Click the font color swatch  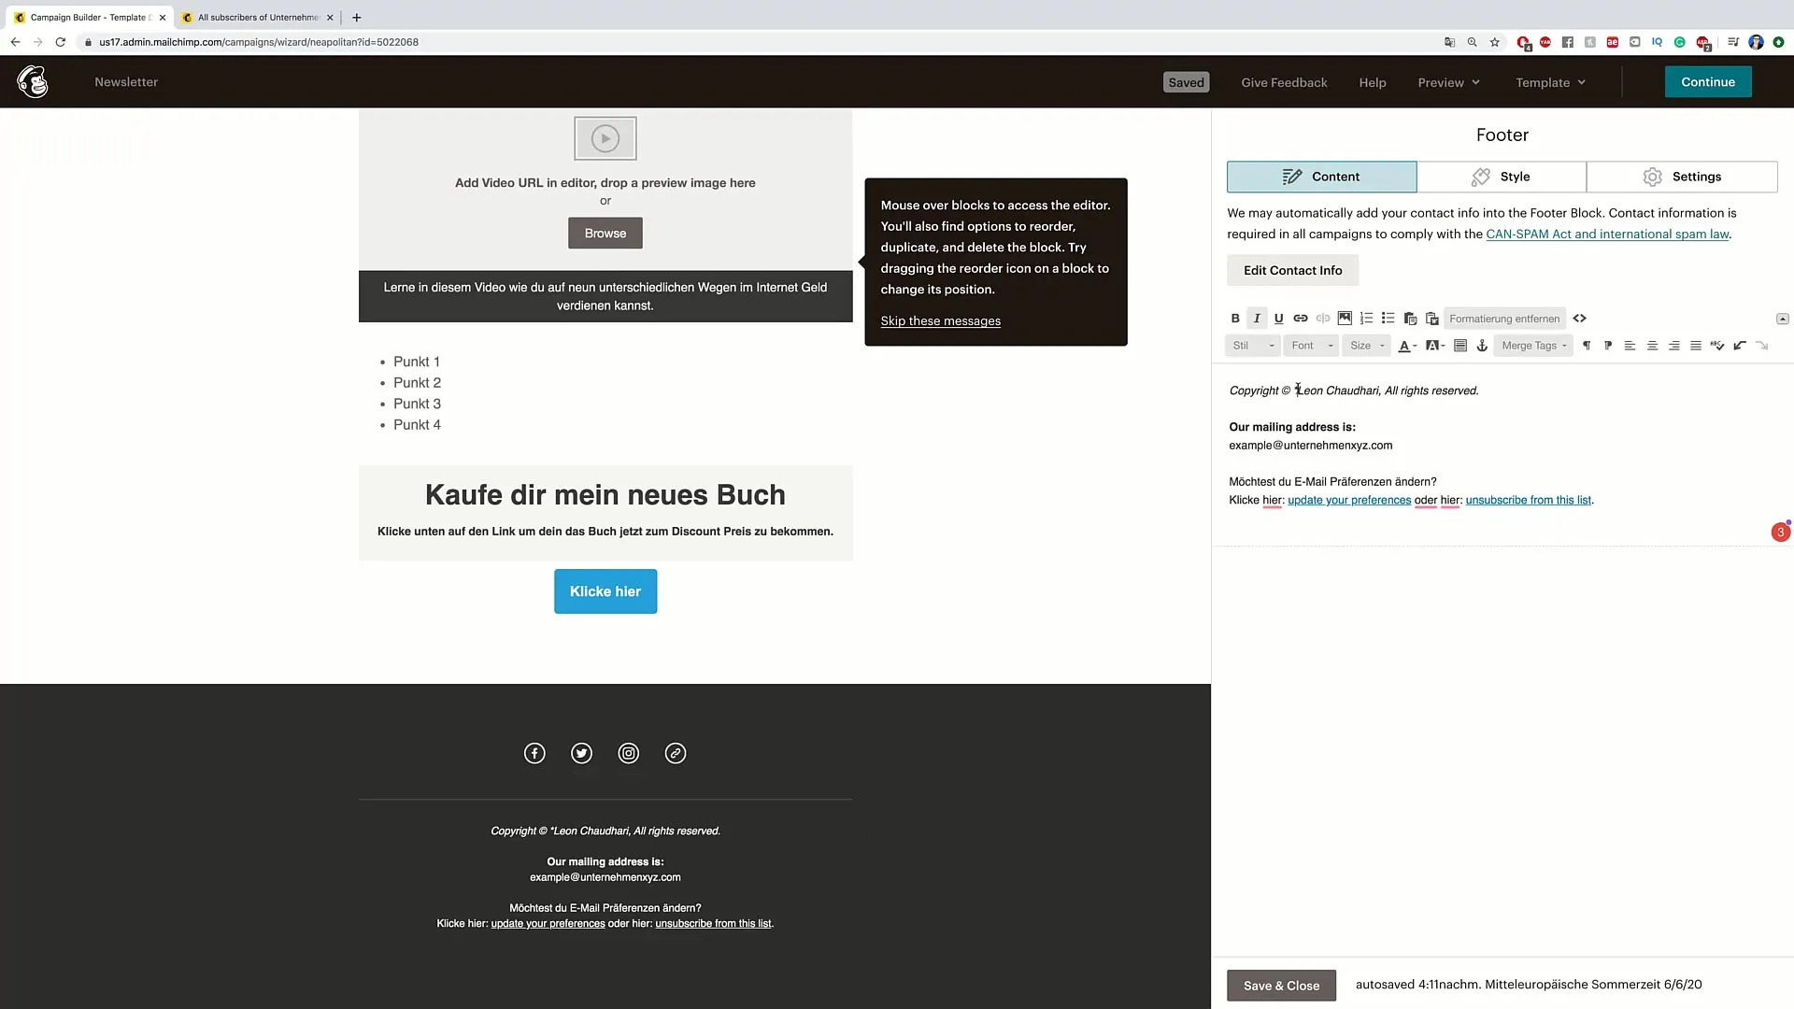pos(1408,345)
